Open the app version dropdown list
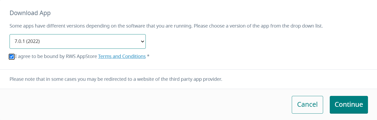 click(x=78, y=41)
